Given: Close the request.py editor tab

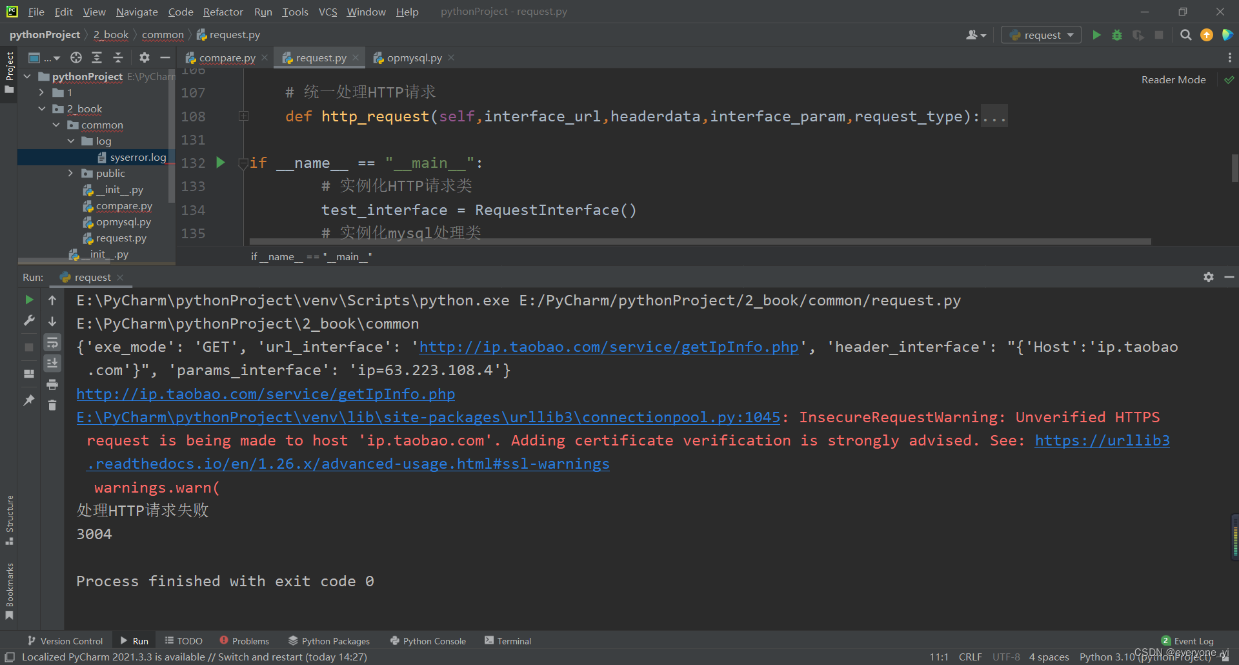Looking at the screenshot, I should [356, 57].
